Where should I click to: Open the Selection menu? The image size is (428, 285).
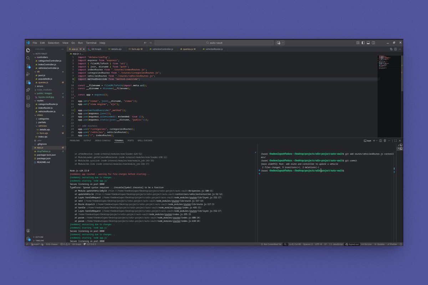(53, 43)
